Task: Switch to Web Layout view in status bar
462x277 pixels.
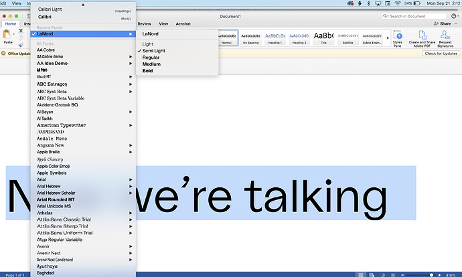Action: 372,275
